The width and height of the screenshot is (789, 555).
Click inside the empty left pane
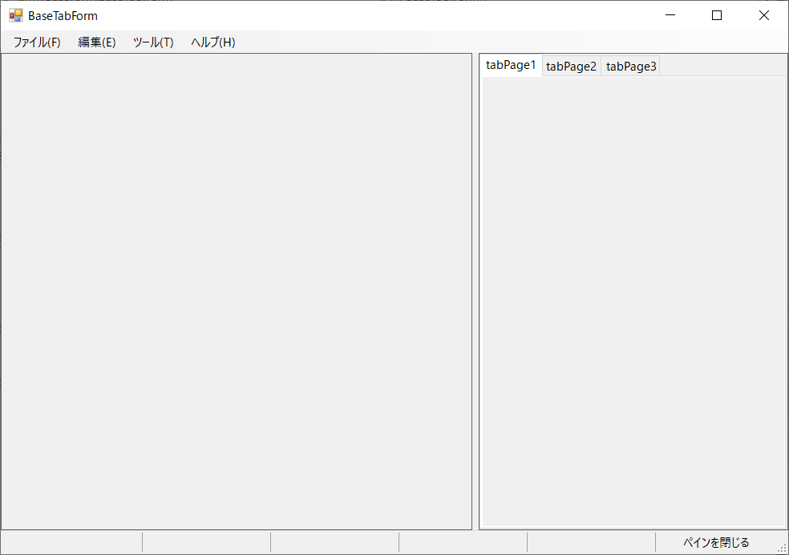(237, 291)
